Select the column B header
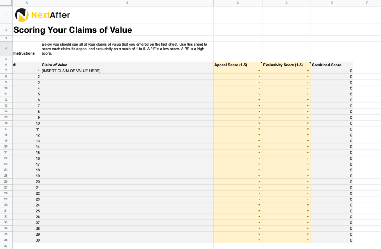 (x=127, y=3)
